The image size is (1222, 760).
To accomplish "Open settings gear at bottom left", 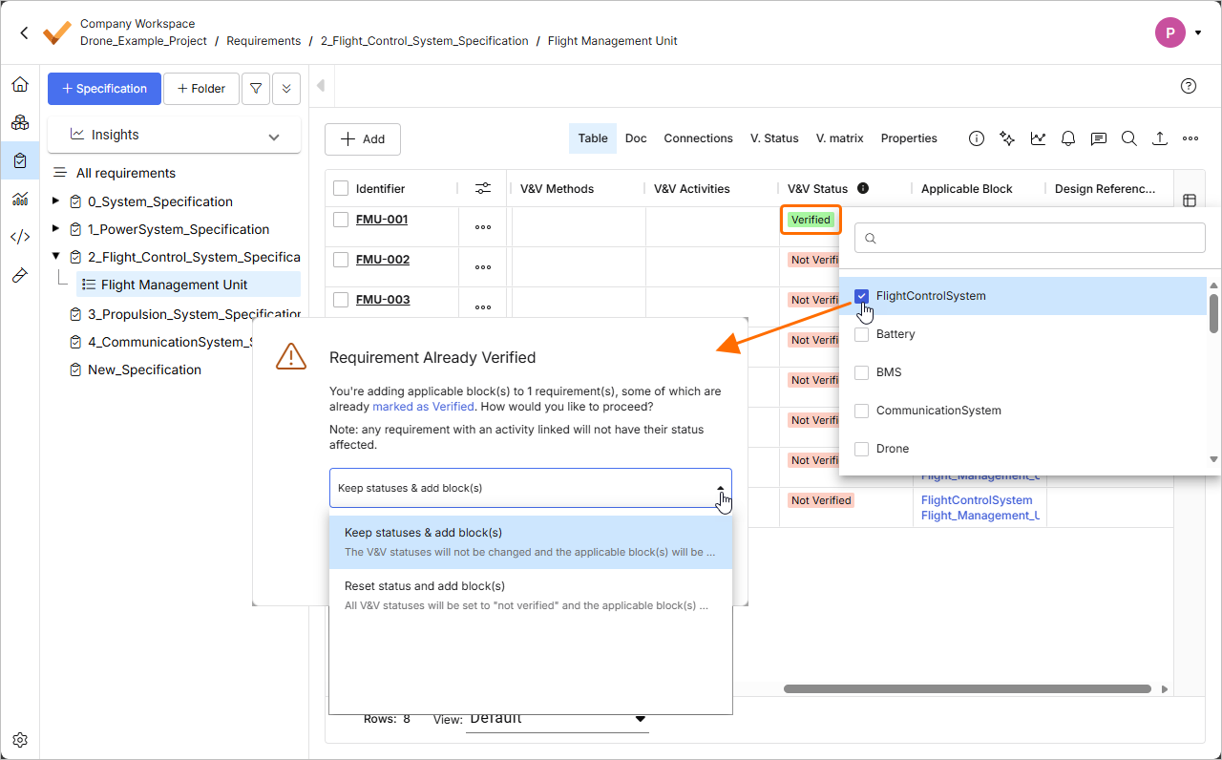I will [20, 740].
